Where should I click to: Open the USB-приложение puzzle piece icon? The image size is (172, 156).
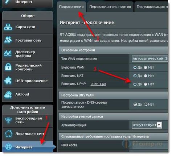pyautogui.click(x=8, y=80)
